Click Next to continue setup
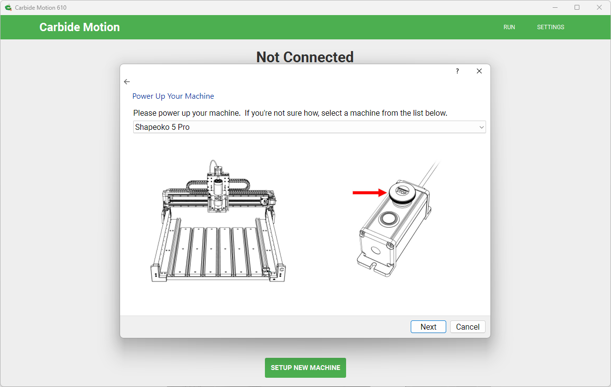The image size is (611, 387). point(428,327)
